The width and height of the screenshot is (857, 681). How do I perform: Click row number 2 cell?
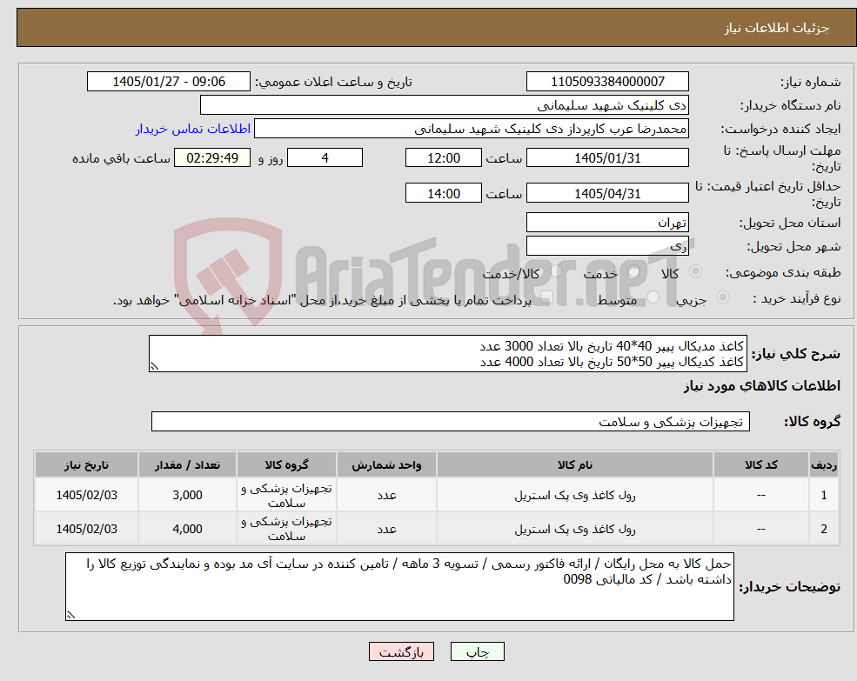coord(824,529)
